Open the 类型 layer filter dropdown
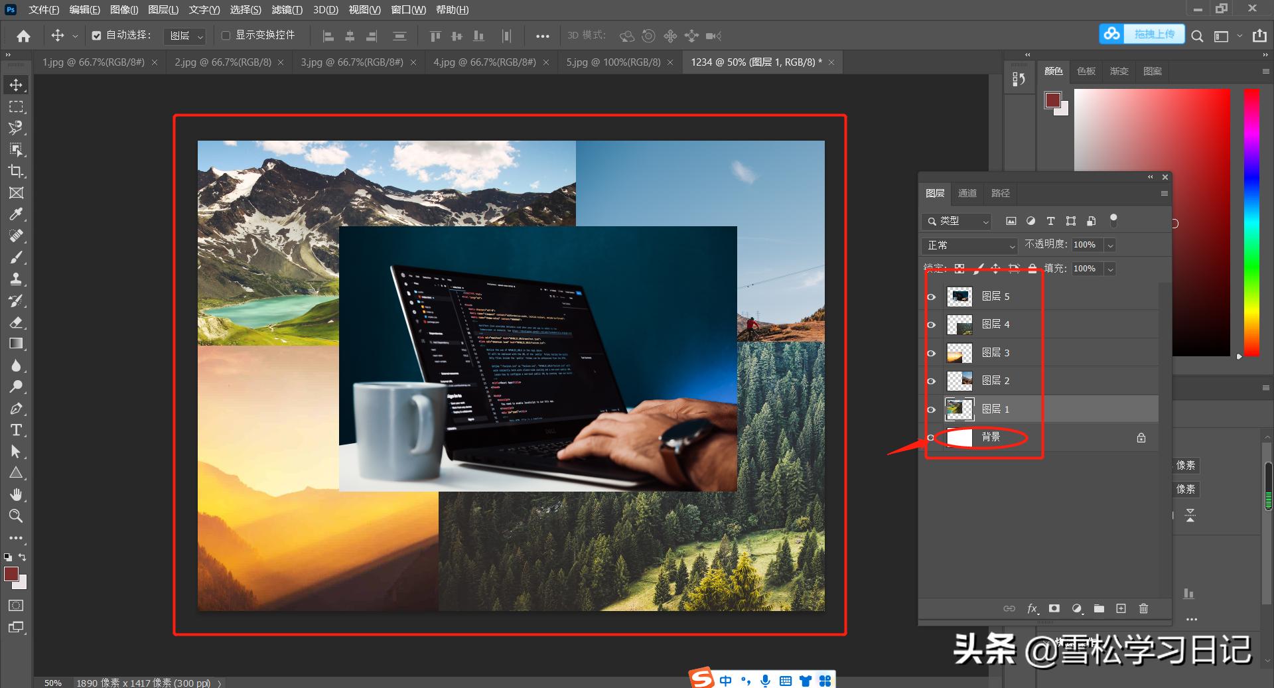 (957, 221)
